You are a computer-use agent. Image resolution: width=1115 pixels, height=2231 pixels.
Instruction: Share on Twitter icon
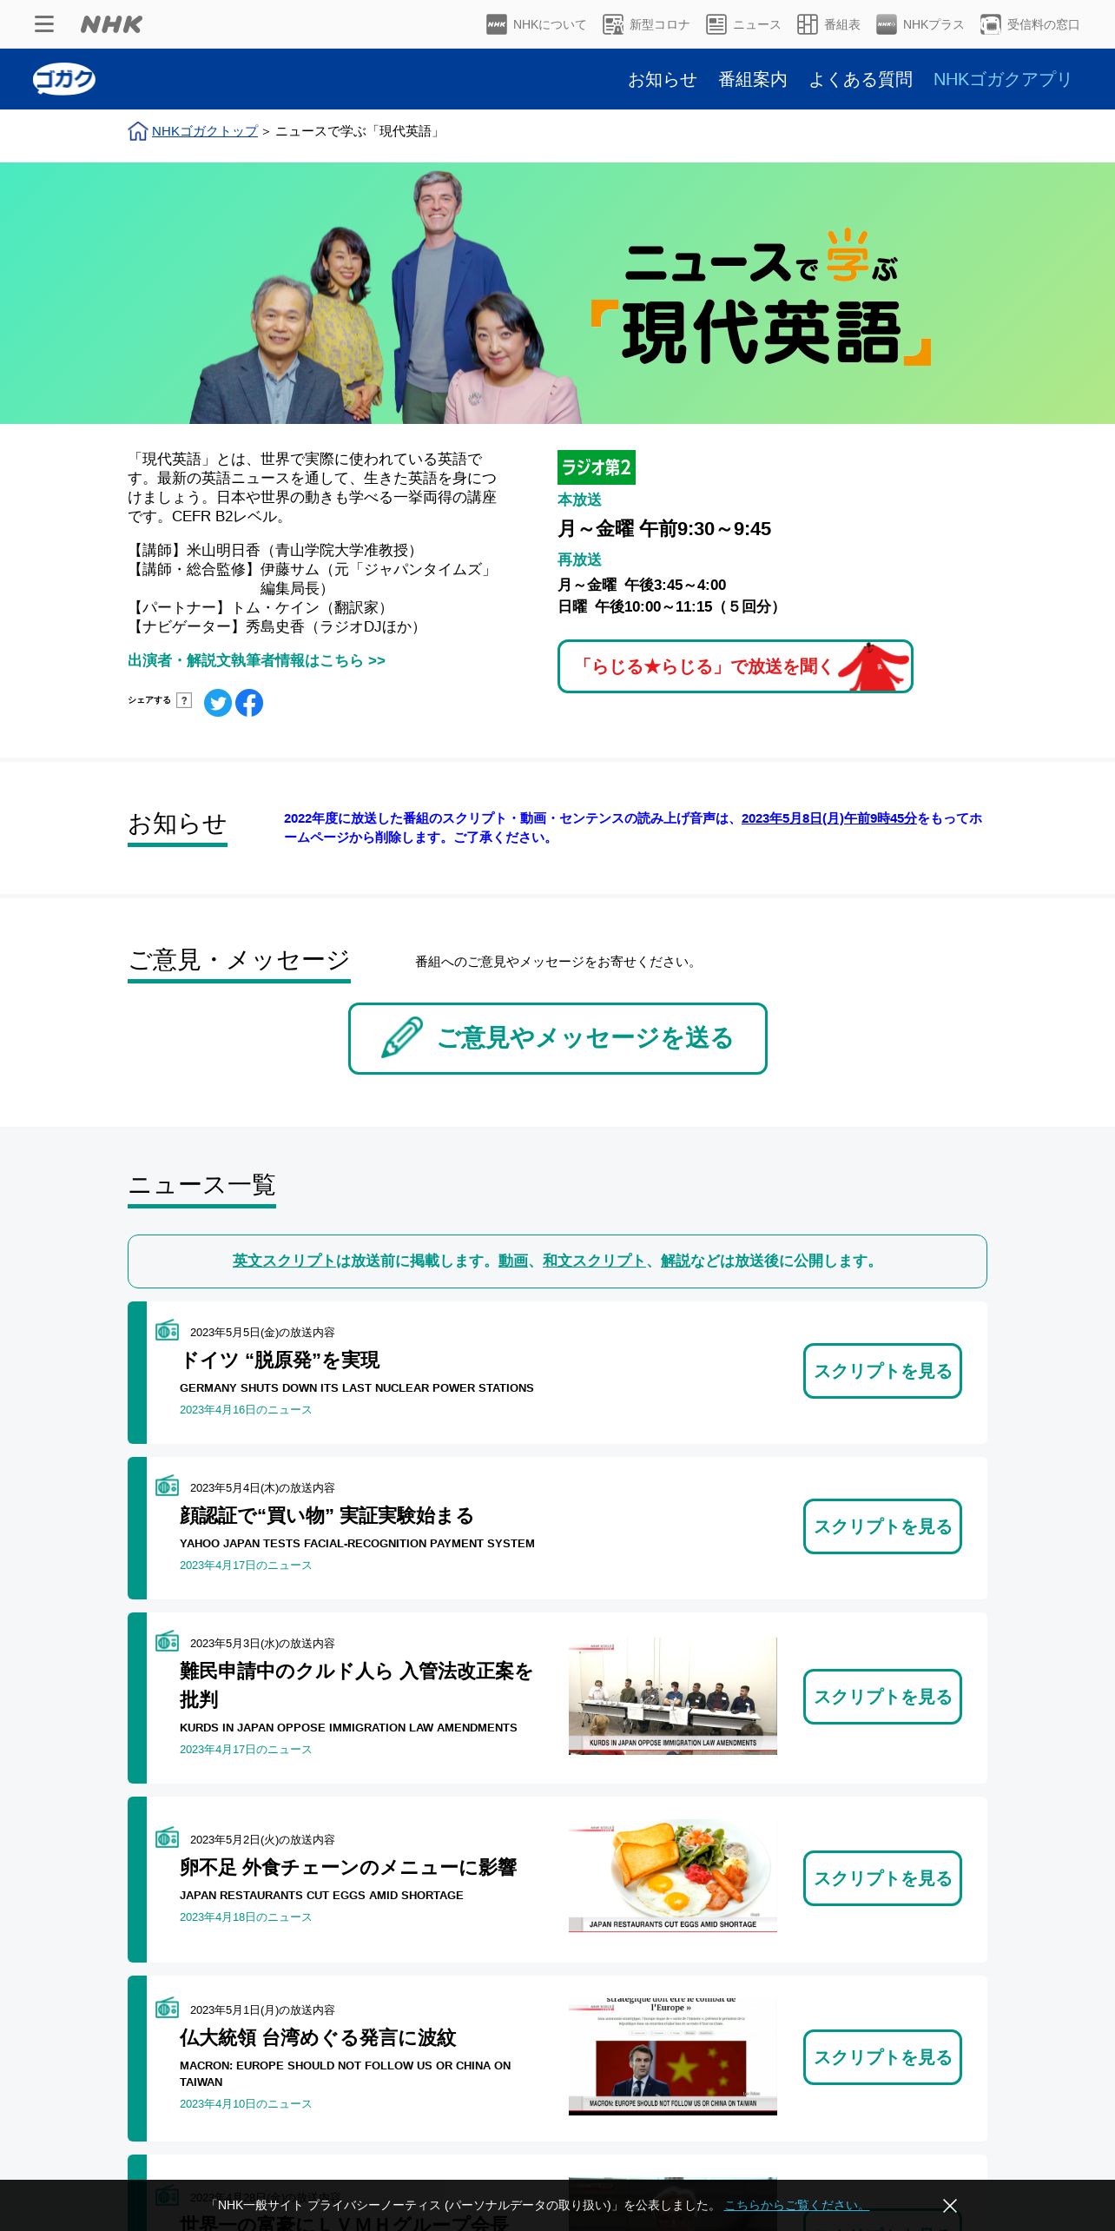(x=218, y=702)
